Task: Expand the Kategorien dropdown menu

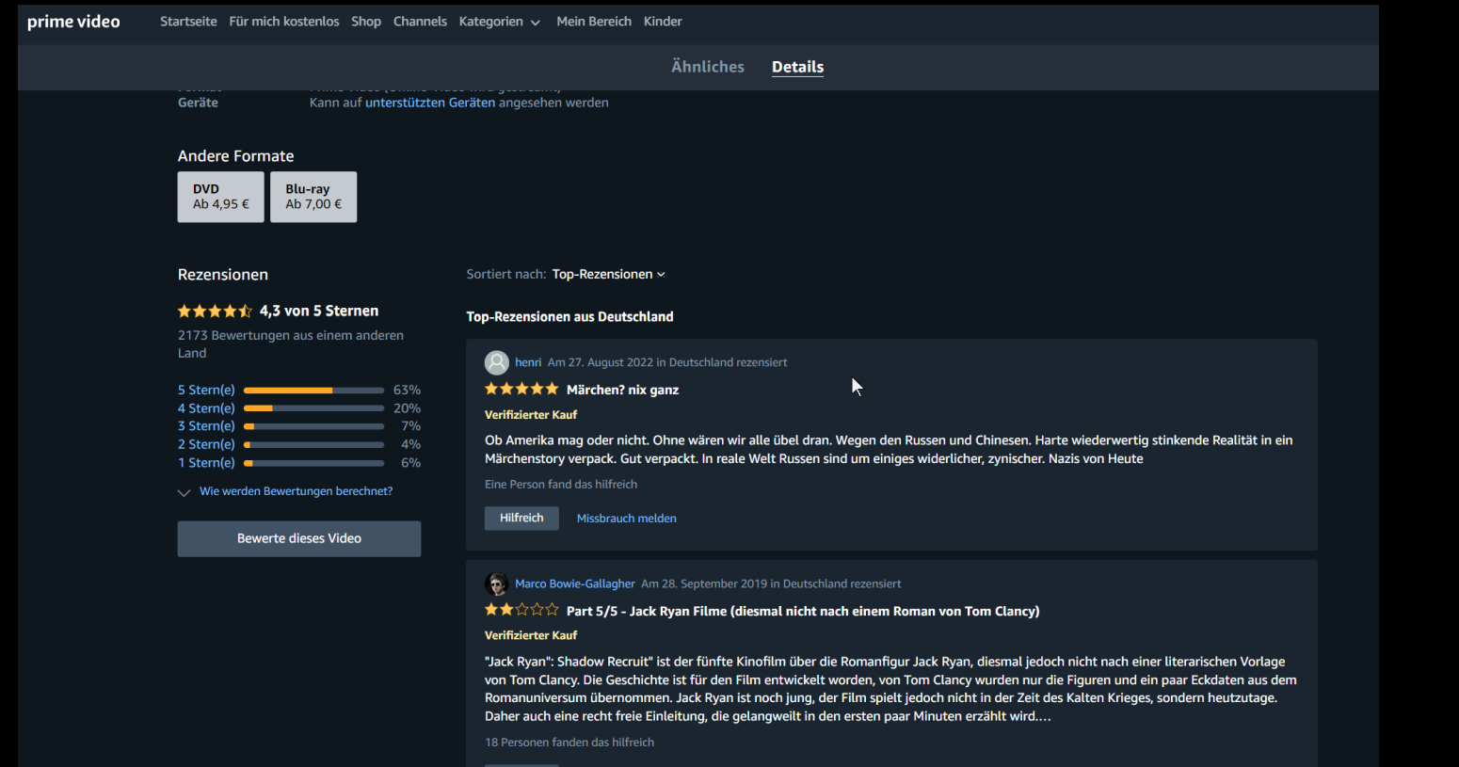Action: pos(500,22)
